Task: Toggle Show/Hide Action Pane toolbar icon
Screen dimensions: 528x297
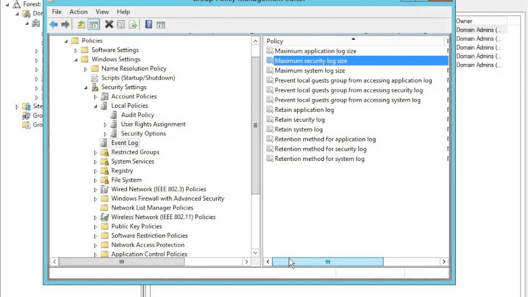Action: point(161,25)
